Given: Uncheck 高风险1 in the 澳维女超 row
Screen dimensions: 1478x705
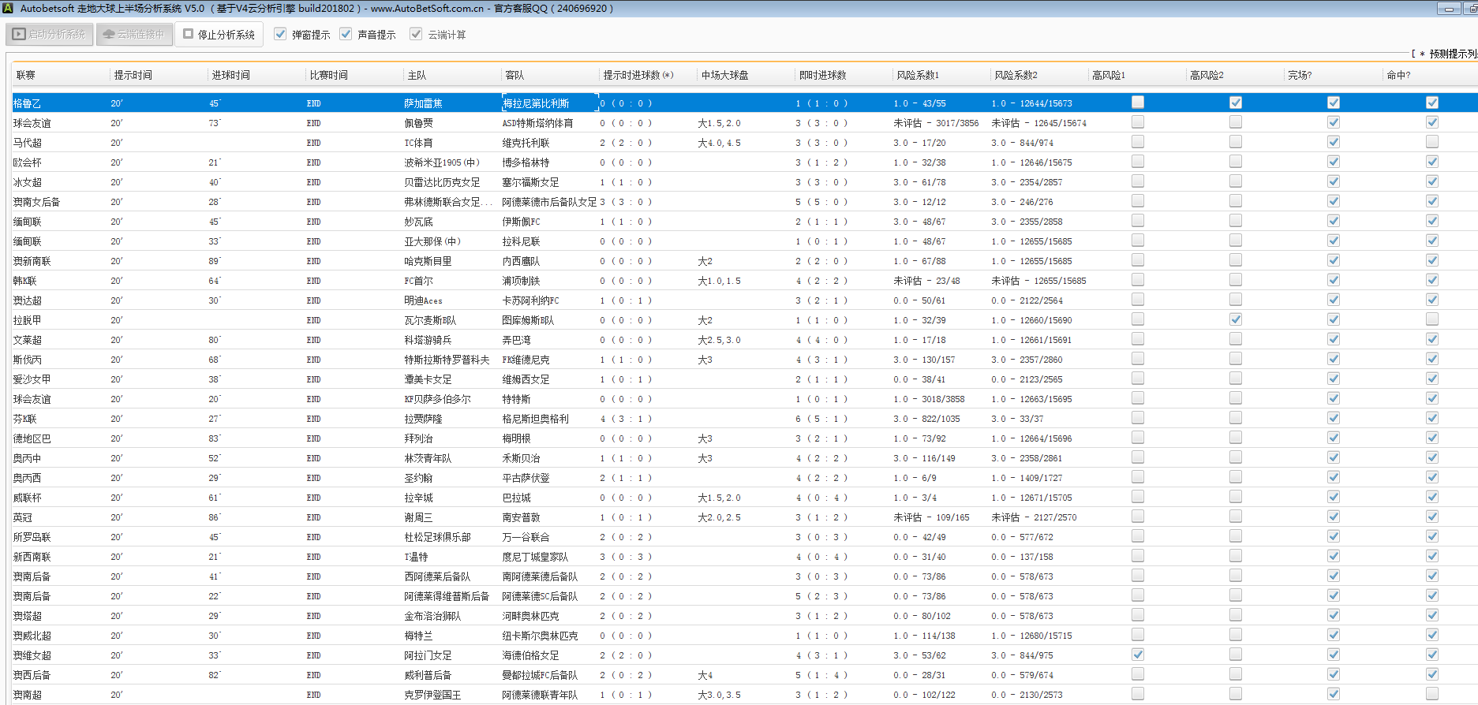Looking at the screenshot, I should (x=1137, y=655).
